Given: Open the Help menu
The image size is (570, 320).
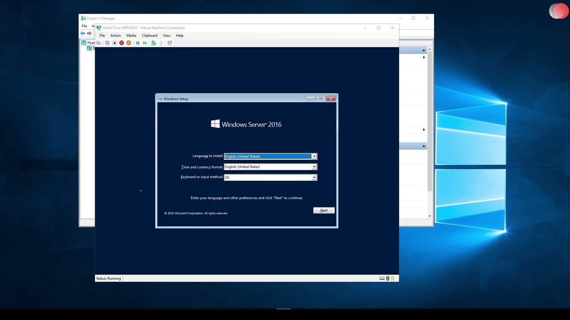Looking at the screenshot, I should pyautogui.click(x=179, y=36).
